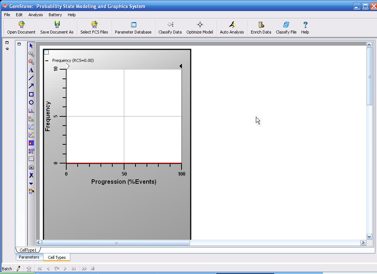Open the Battery menu
This screenshot has height=274, width=377.
click(55, 15)
